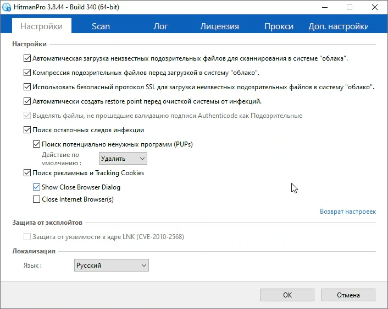Screen dimensions: 388x309
Task: Uncheck Show Close Browser Dialog
Action: [36, 187]
